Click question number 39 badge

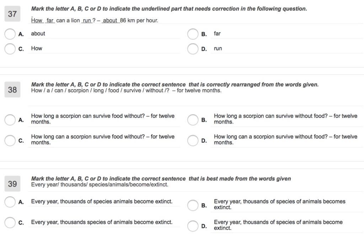coord(12,184)
